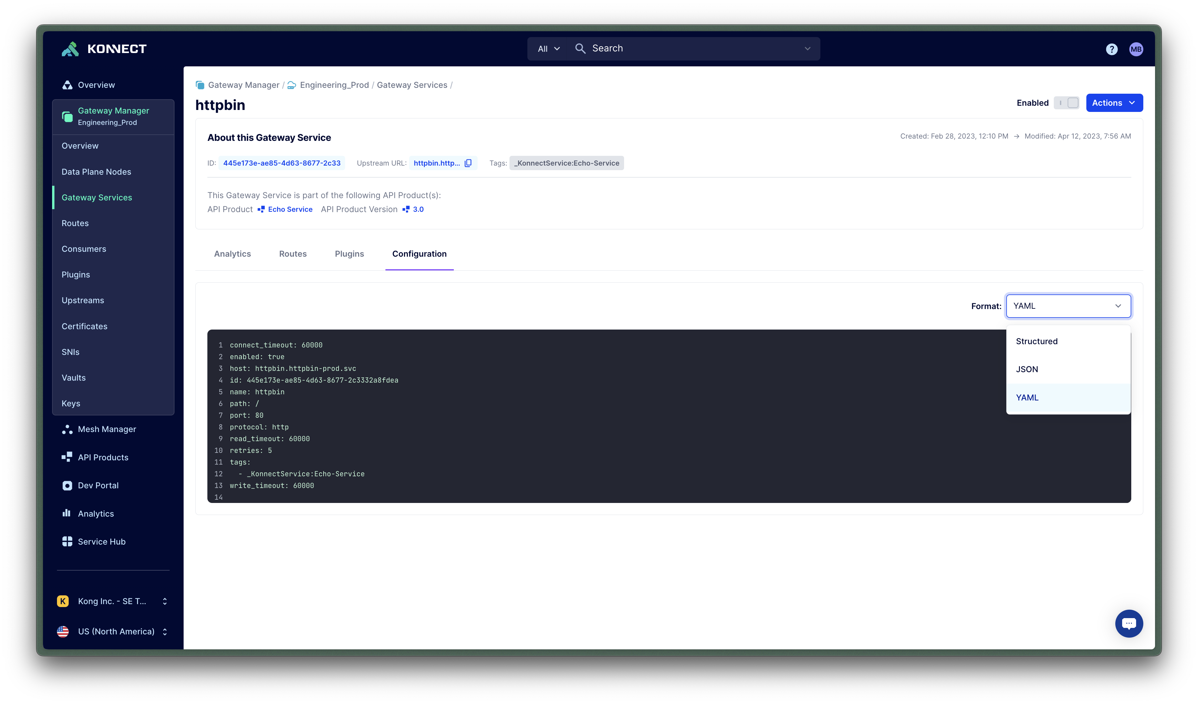The height and width of the screenshot is (704, 1198).
Task: Copy the upstream URL with copy icon
Action: coord(468,163)
